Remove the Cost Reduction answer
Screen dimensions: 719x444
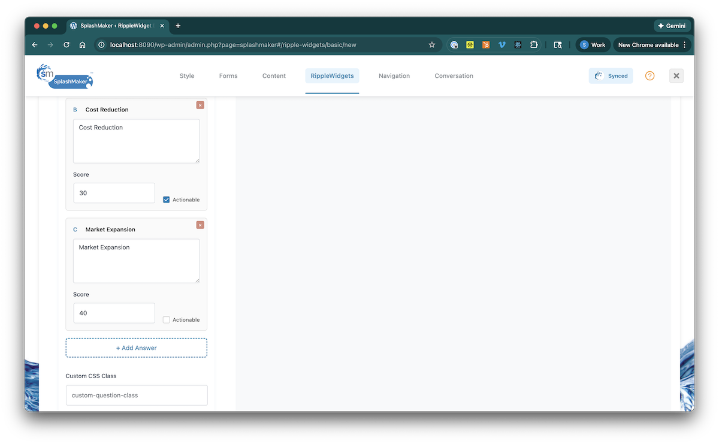[200, 105]
